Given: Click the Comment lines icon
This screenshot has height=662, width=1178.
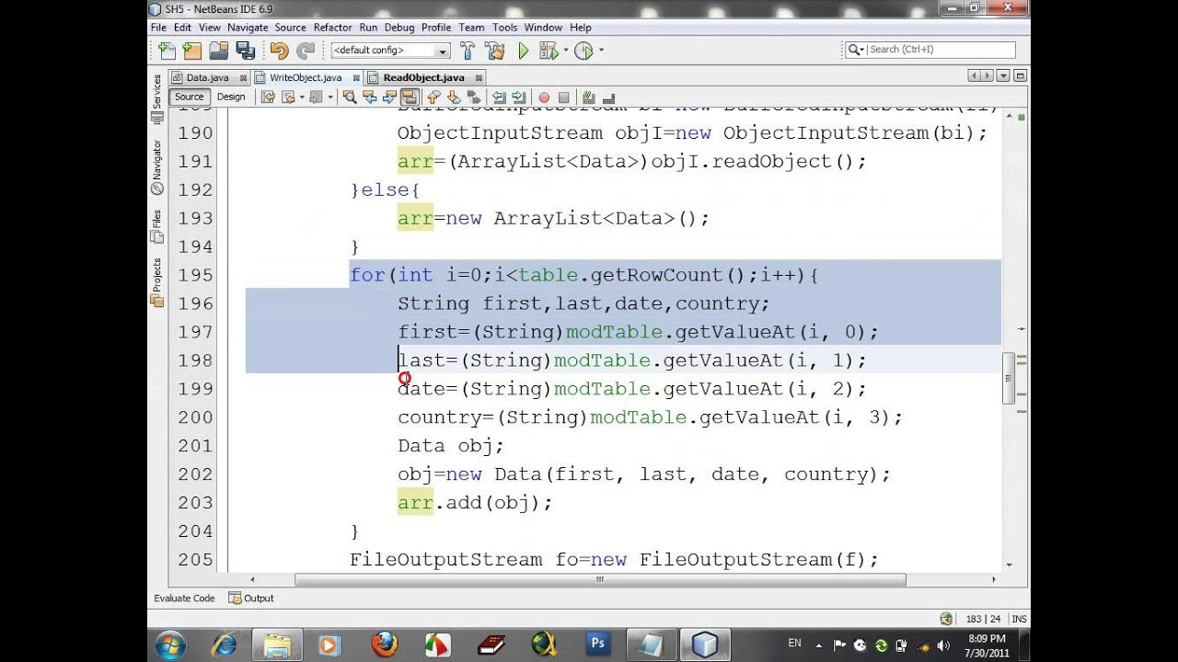Looking at the screenshot, I should pos(588,97).
